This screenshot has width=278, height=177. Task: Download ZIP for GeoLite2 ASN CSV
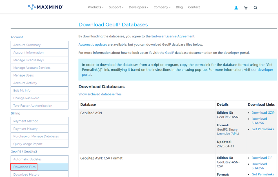click(x=262, y=158)
